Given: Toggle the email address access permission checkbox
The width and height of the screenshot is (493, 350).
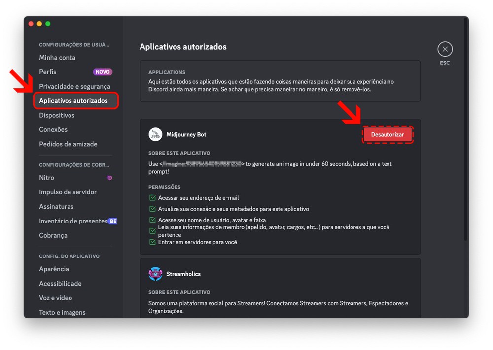Looking at the screenshot, I should pyautogui.click(x=152, y=198).
